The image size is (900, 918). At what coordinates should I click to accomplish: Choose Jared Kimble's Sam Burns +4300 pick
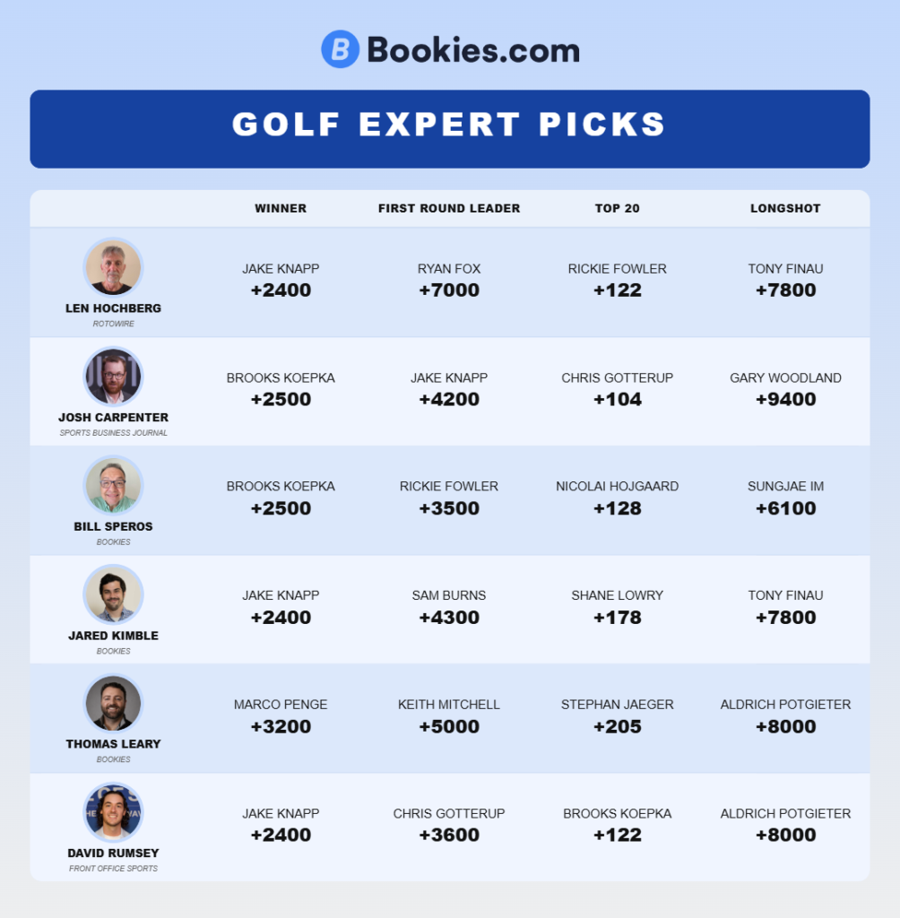pos(449,607)
